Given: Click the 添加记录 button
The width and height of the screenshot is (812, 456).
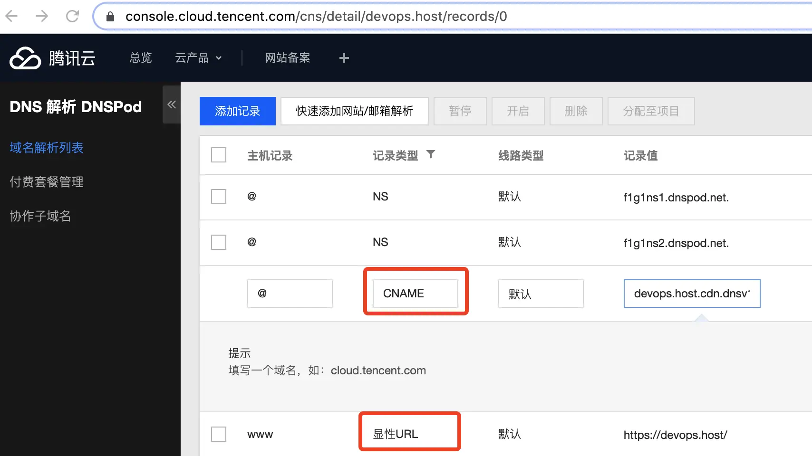Looking at the screenshot, I should tap(237, 111).
